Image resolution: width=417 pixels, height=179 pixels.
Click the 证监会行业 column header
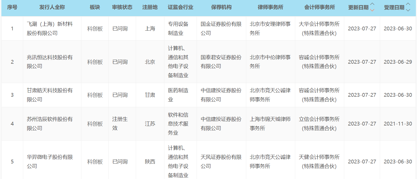180,7
